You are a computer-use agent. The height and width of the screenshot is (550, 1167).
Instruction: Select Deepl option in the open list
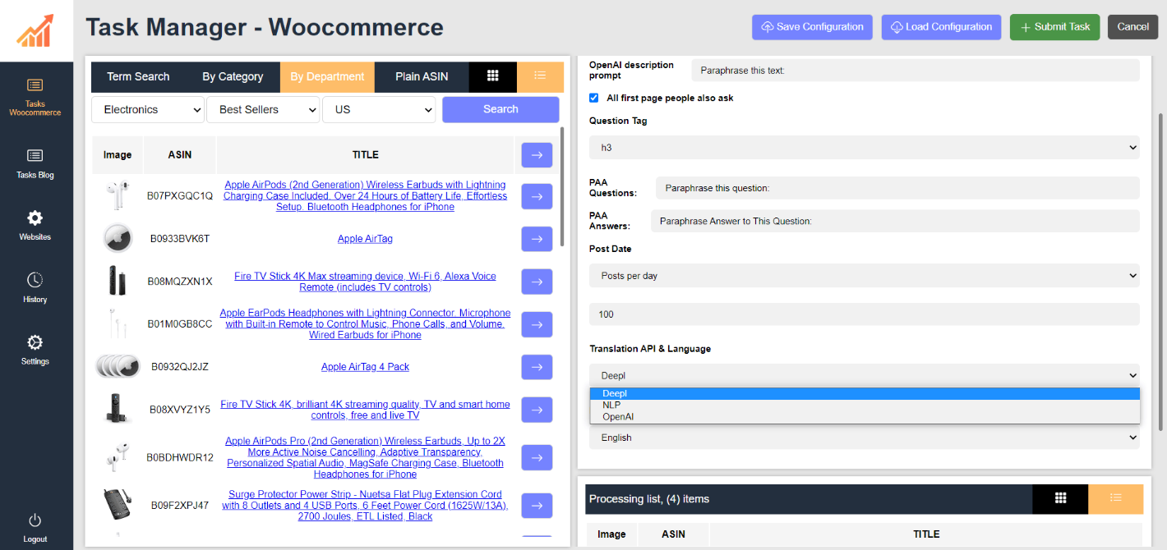[x=865, y=393]
